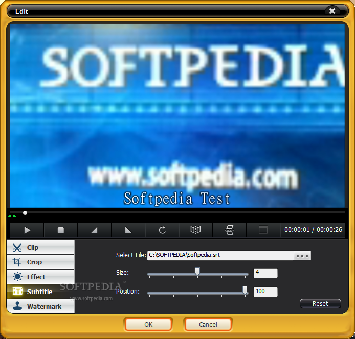Reset subtitle settings

(x=320, y=304)
